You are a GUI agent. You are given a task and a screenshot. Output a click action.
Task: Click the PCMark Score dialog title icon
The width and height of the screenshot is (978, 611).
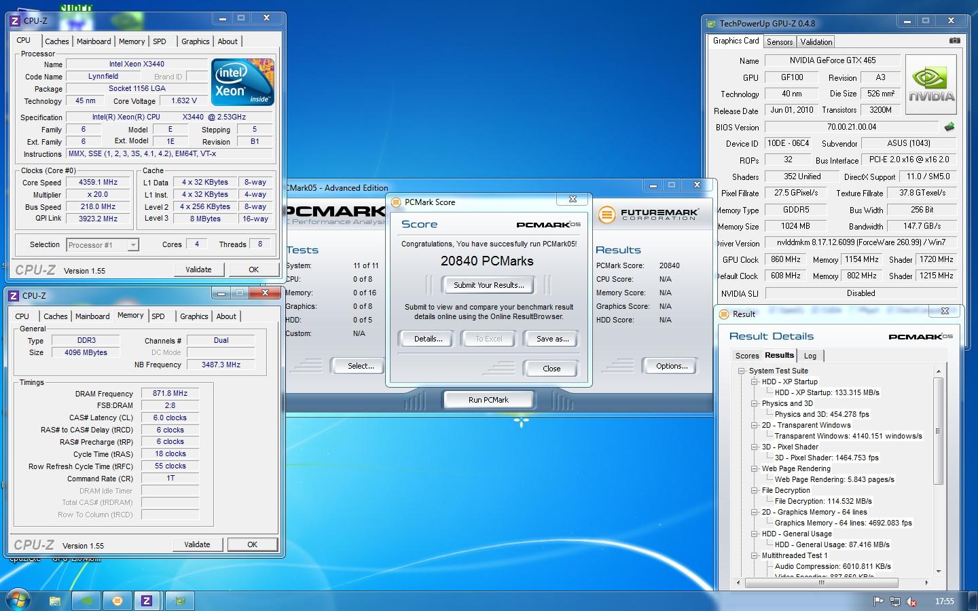click(x=396, y=202)
